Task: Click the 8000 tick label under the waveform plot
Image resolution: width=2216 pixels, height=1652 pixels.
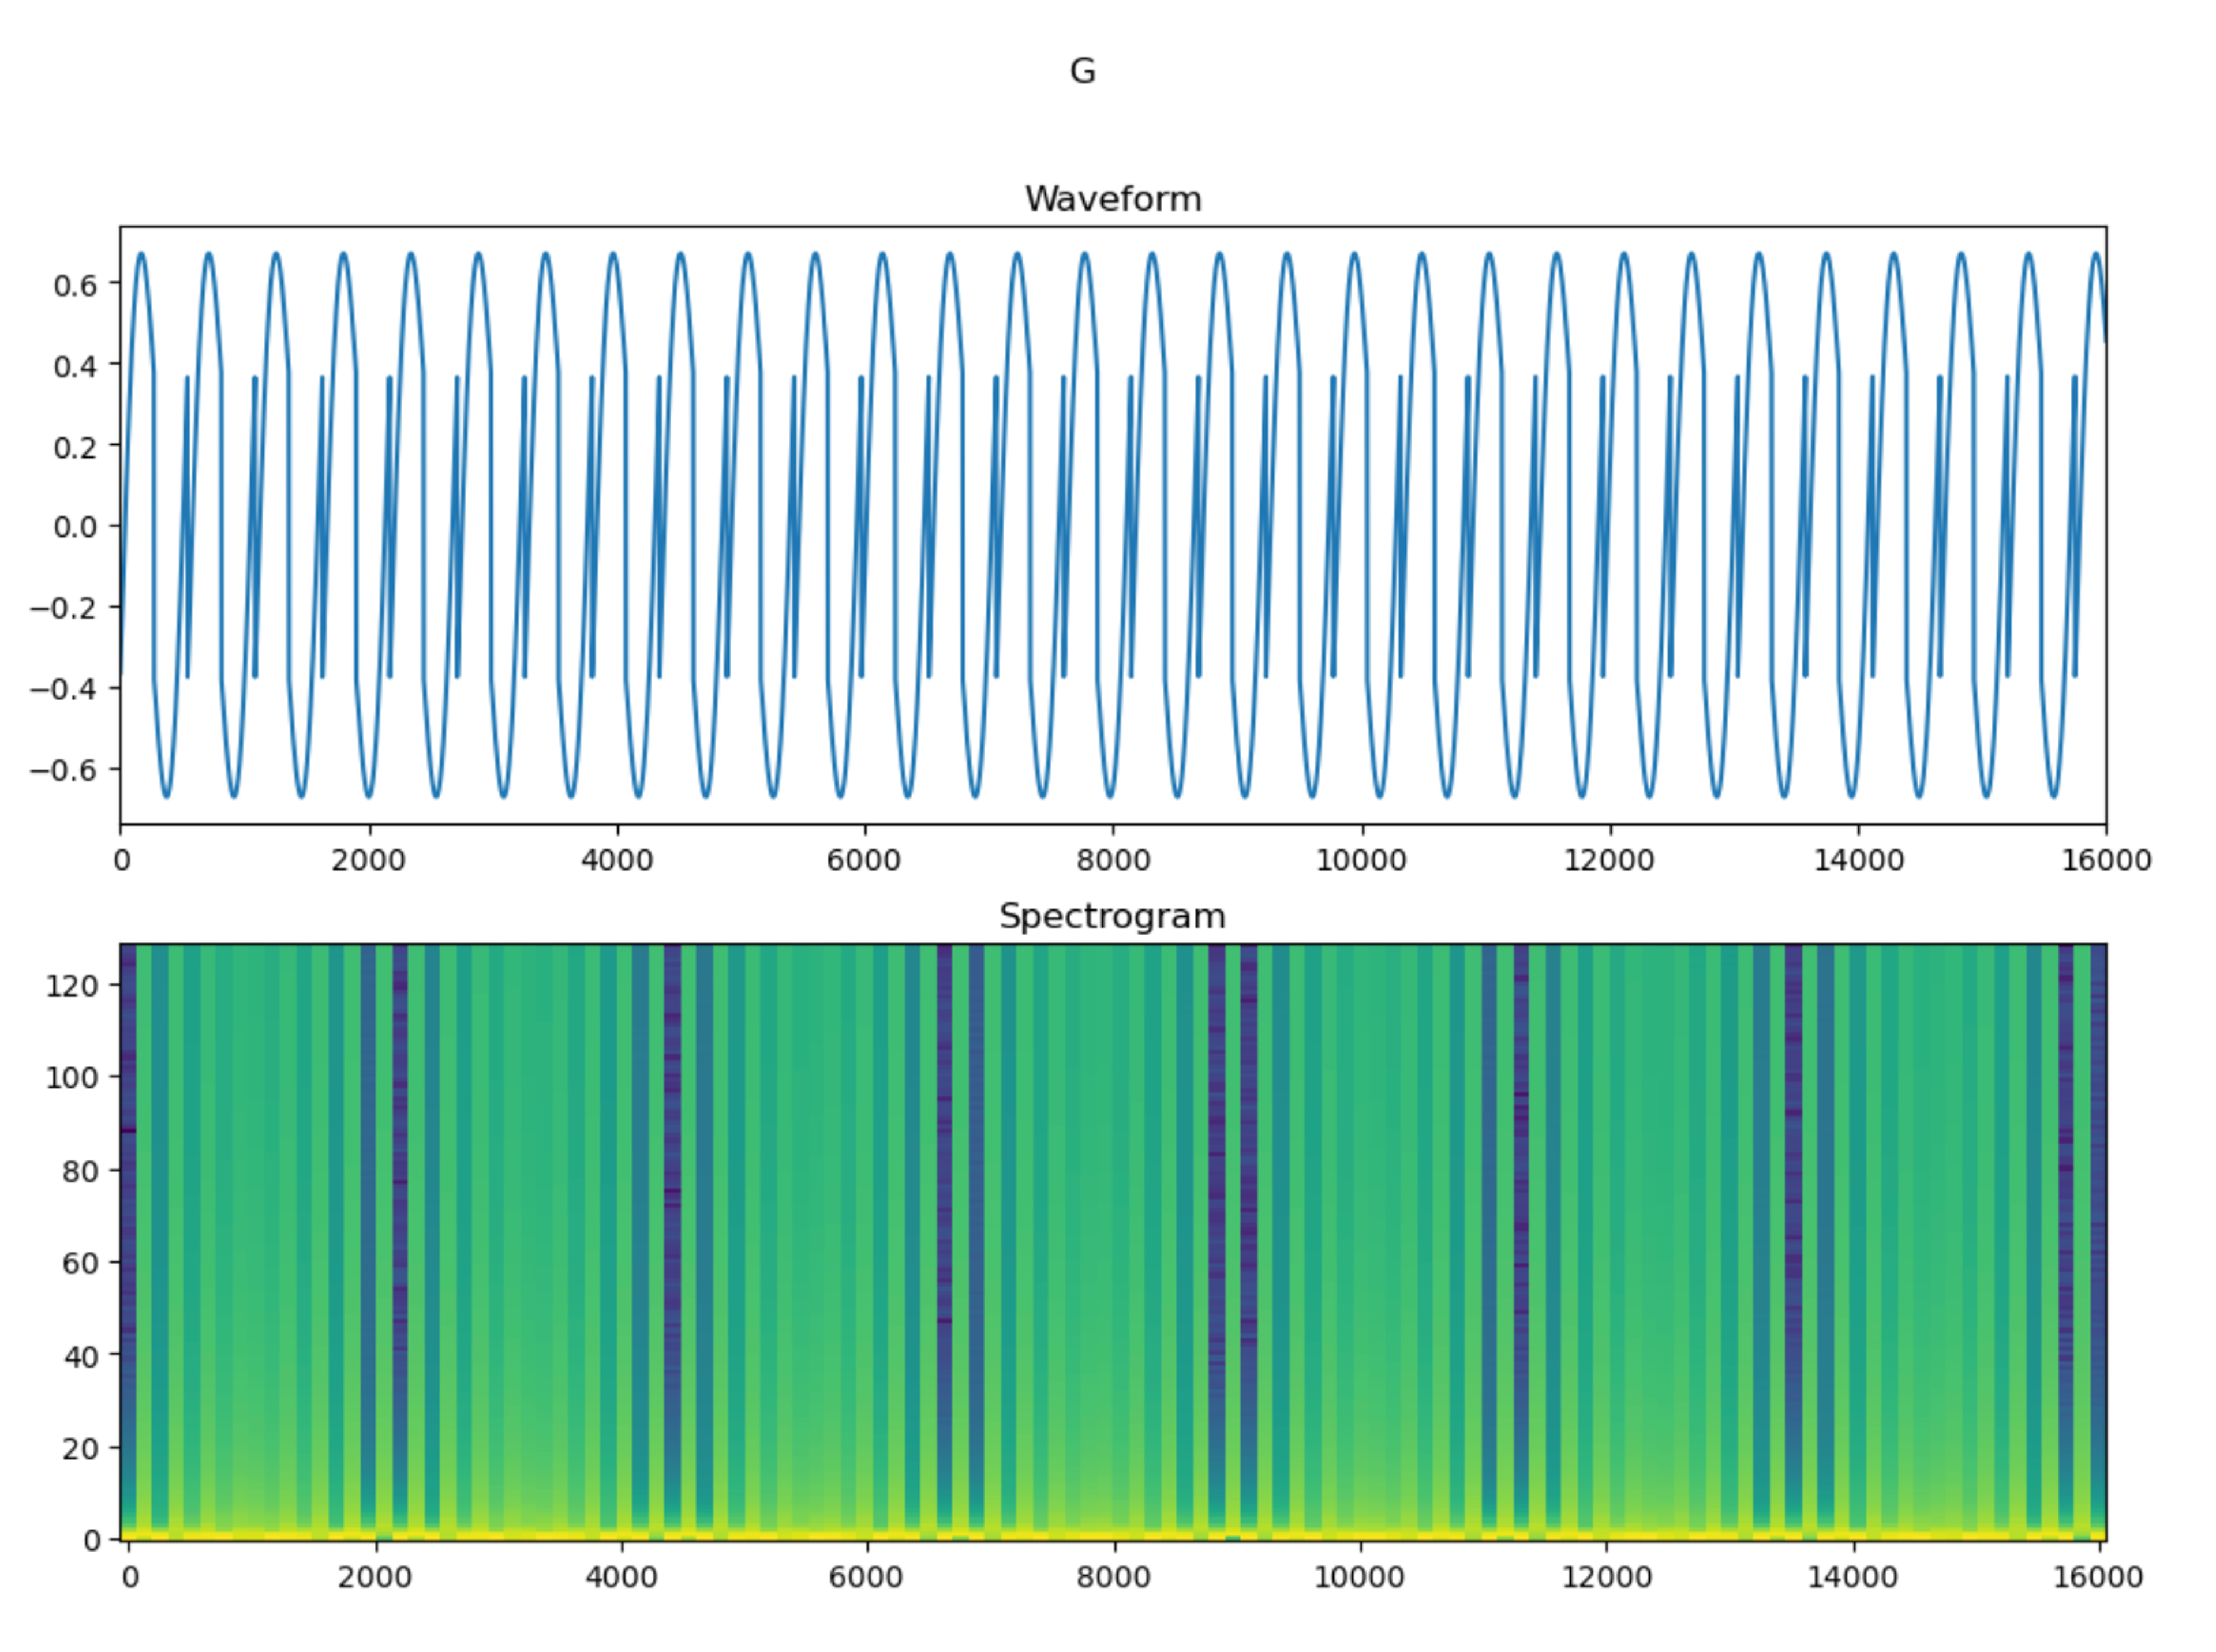Action: point(1112,860)
